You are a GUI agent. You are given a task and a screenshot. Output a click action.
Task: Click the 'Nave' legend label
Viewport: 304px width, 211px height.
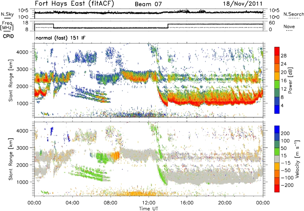(289, 26)
